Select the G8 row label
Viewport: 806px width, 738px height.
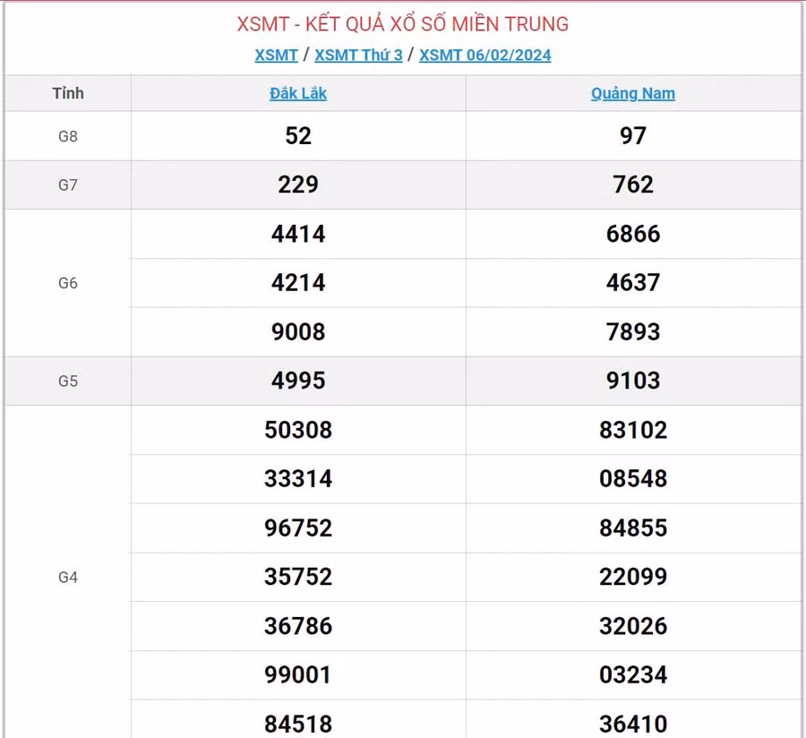click(68, 136)
